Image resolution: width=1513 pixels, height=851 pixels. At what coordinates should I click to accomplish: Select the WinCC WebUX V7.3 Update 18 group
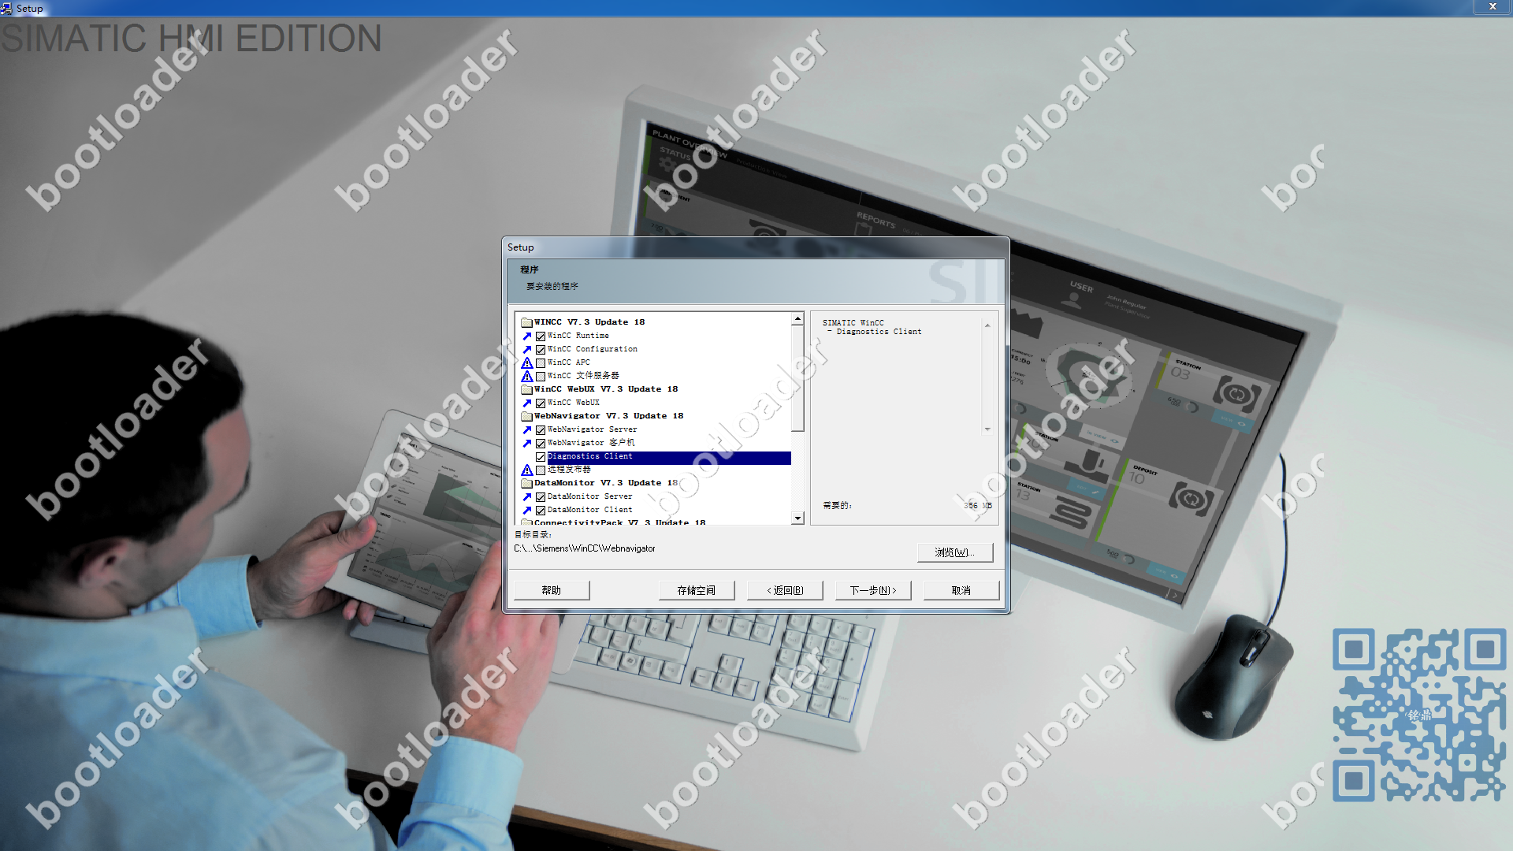pos(606,389)
